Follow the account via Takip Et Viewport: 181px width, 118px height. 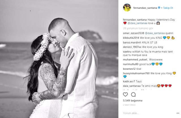168,8
